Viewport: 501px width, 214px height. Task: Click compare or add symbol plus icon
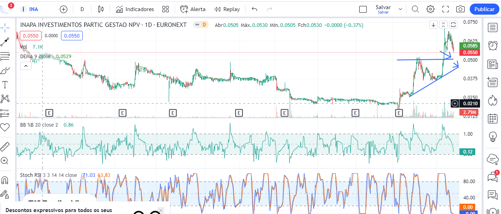tap(63, 9)
